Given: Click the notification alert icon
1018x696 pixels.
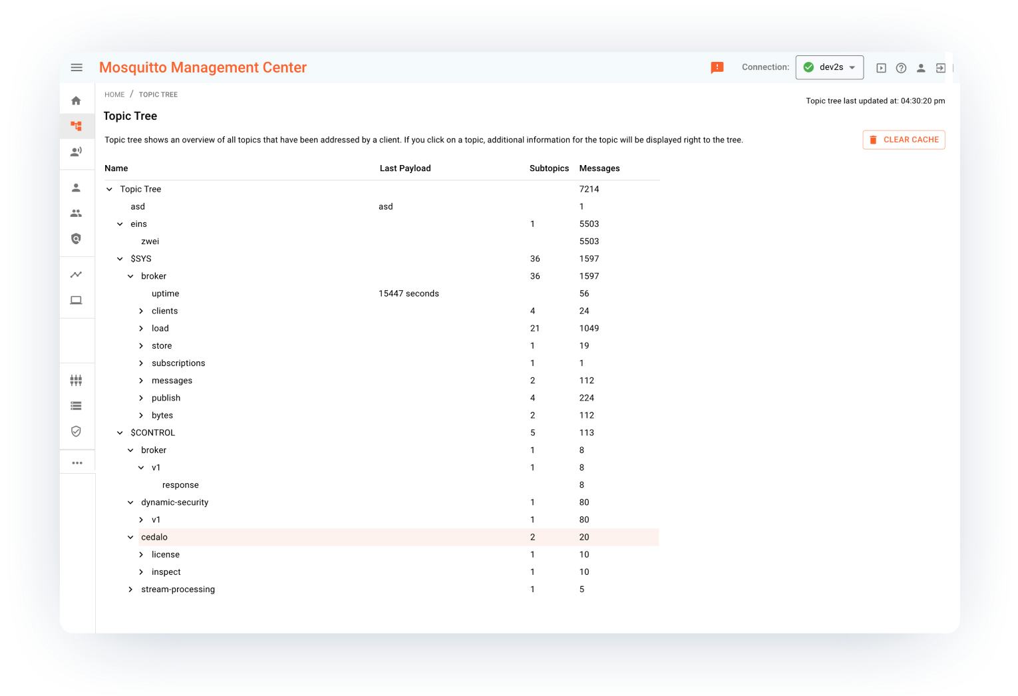Looking at the screenshot, I should tap(717, 68).
